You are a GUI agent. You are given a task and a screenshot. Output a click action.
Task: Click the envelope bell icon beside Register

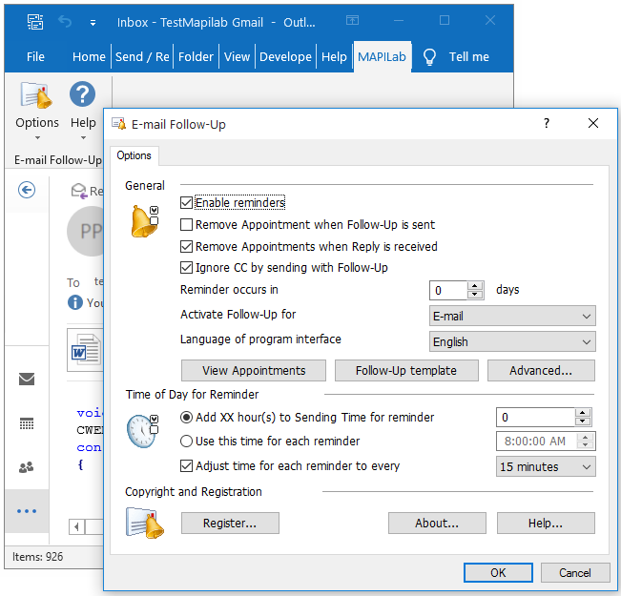coord(145,524)
